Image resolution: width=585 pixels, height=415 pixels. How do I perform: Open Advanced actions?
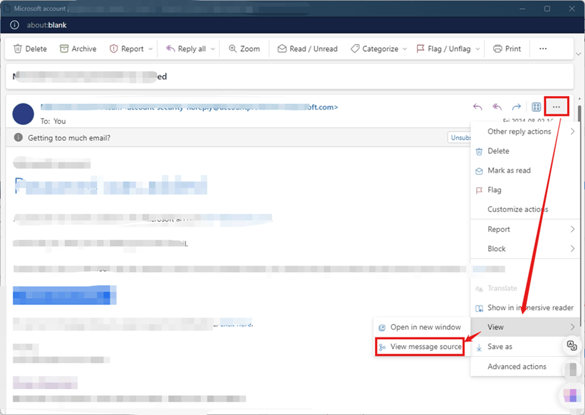click(x=517, y=367)
